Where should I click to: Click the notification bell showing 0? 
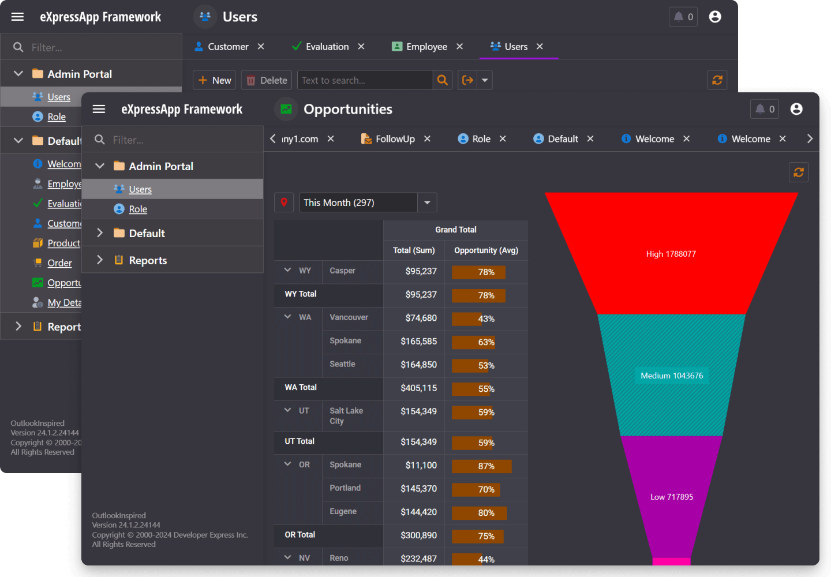coord(764,108)
